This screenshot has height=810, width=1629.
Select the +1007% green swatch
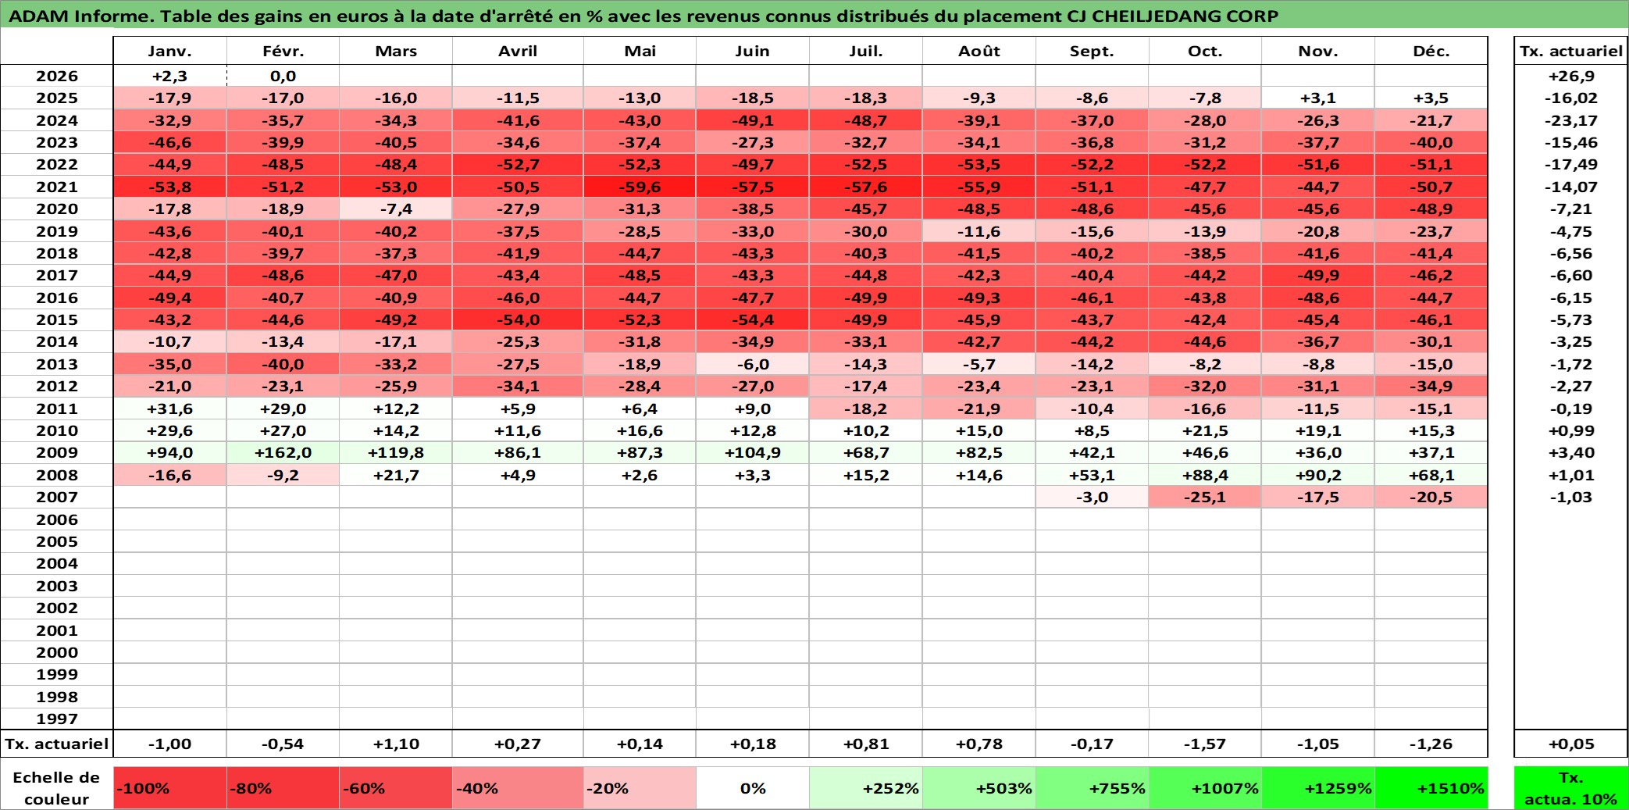1205,788
